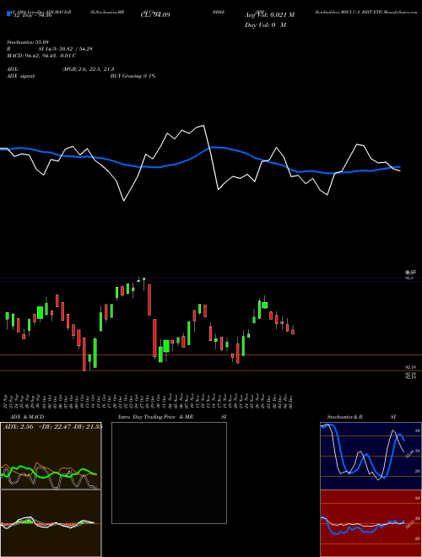Click the 'Day Vol: 0 M' text
The image size is (422, 557).
pyautogui.click(x=265, y=25)
